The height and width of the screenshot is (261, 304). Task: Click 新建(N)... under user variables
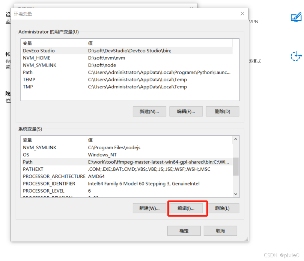tap(149, 111)
